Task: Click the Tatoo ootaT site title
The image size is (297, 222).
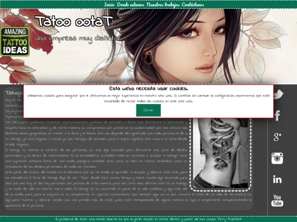Action: coord(74,21)
